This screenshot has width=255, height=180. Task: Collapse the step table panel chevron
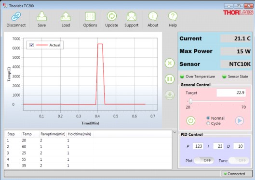coord(174,132)
